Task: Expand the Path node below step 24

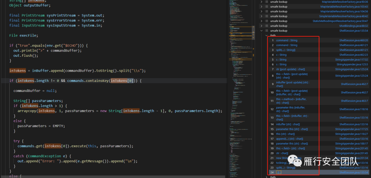Action: 267,177
